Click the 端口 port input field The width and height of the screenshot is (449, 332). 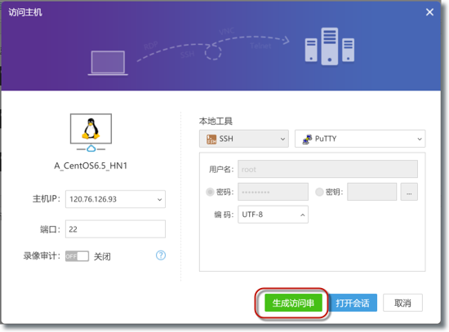click(x=115, y=229)
